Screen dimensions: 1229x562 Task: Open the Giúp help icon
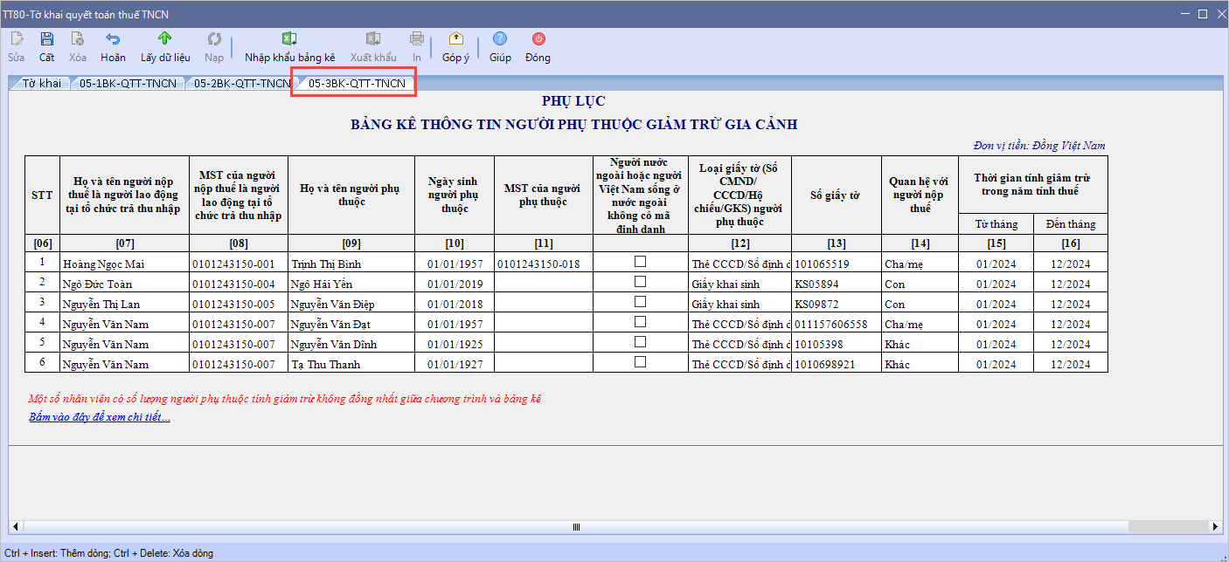pos(500,39)
